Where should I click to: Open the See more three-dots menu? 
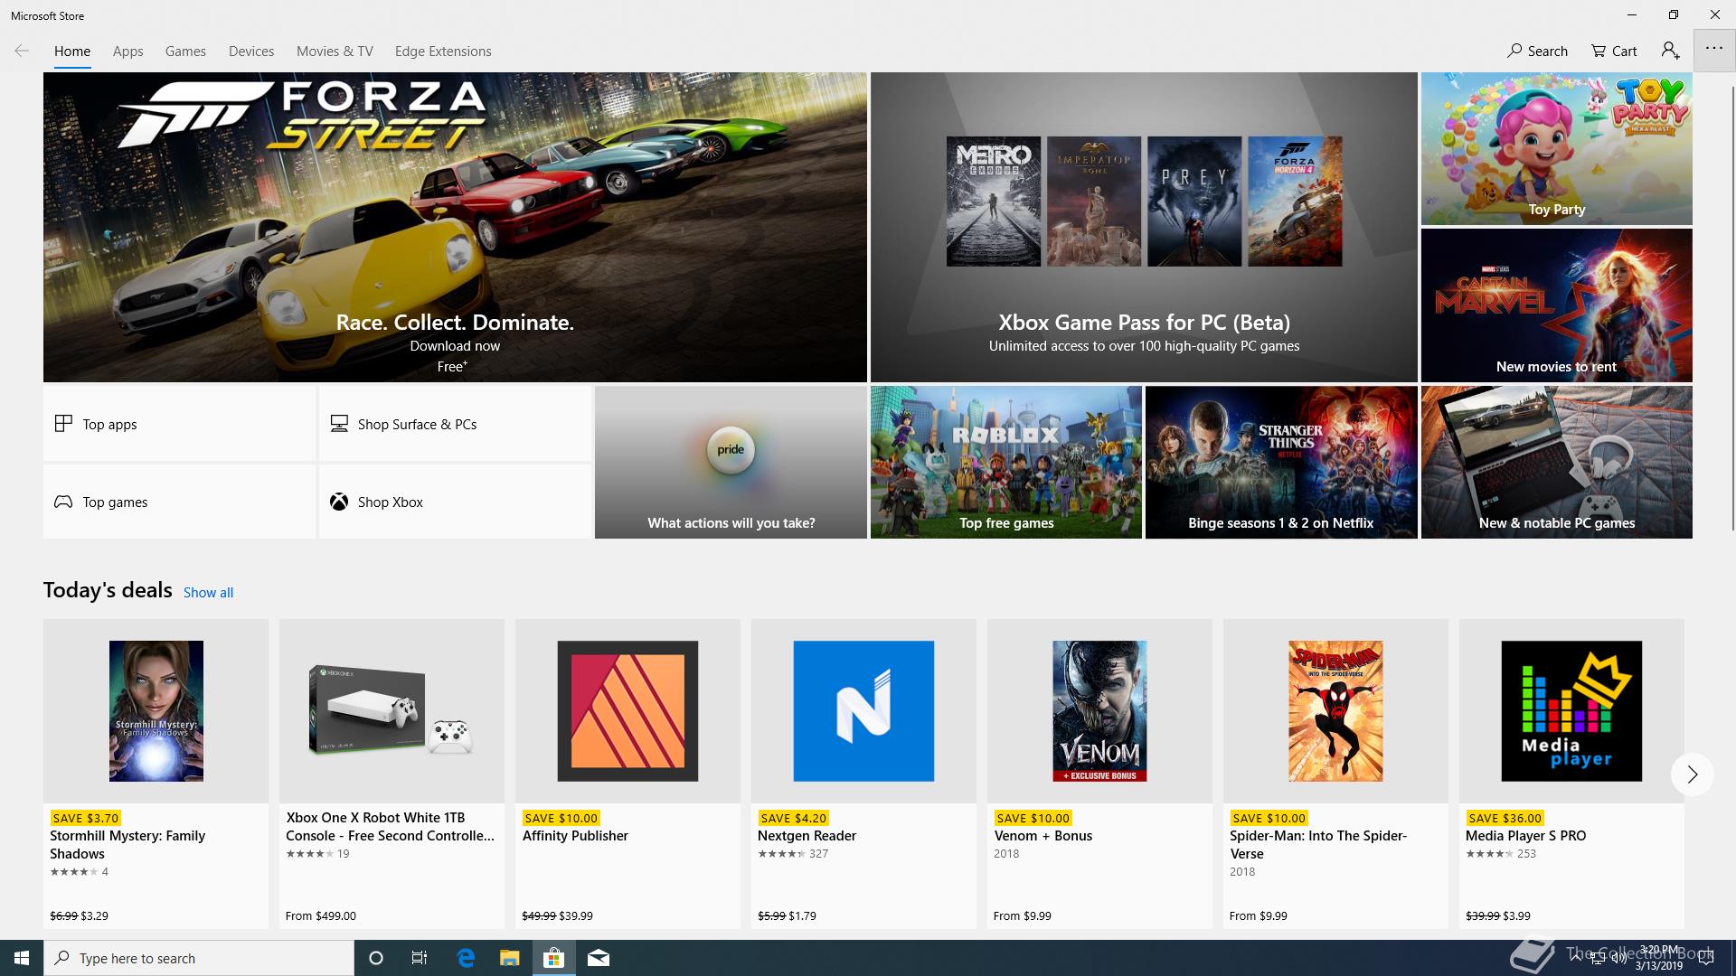1714,49
